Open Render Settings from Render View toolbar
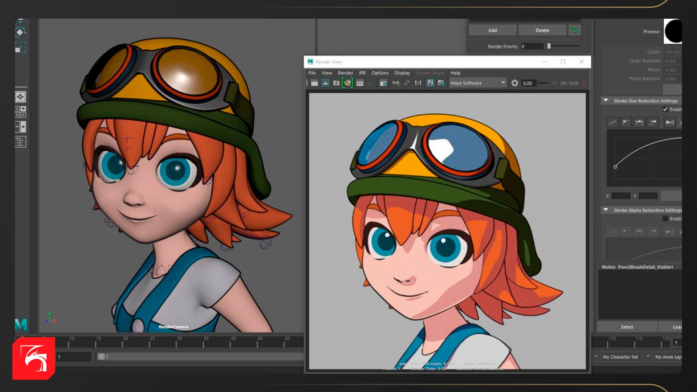 (x=383, y=83)
